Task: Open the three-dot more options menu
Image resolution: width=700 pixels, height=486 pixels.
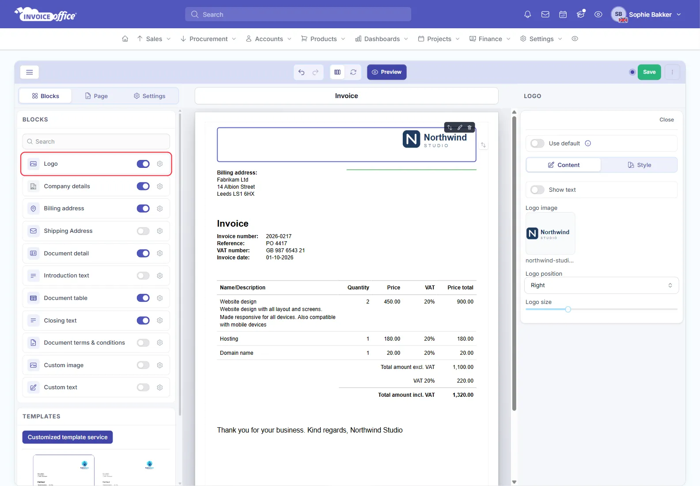Action: pyautogui.click(x=672, y=72)
